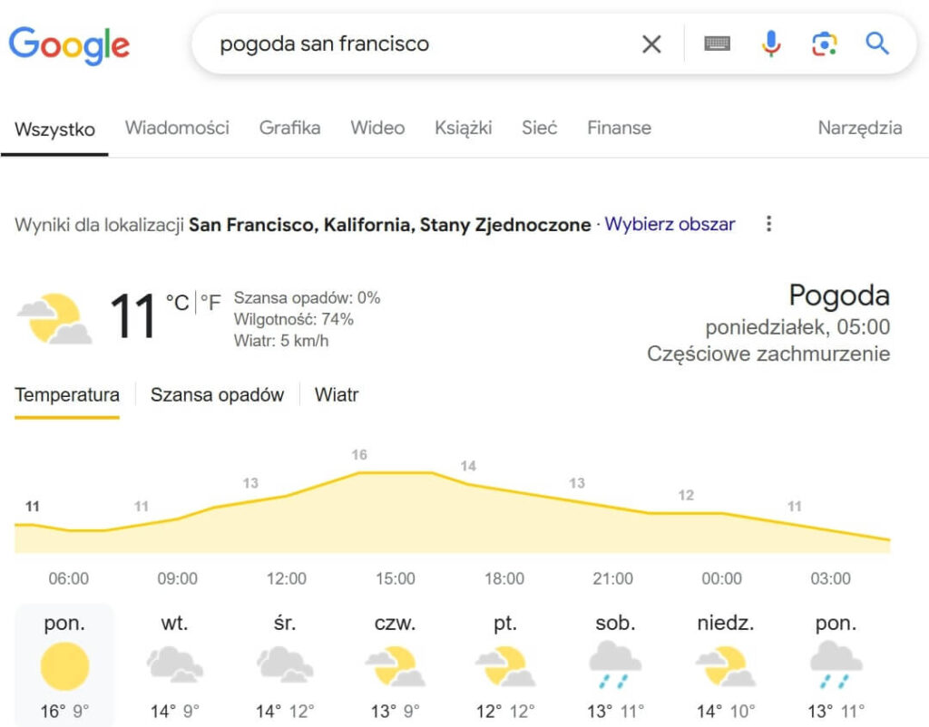929x727 pixels.
Task: Open the three-dot options menu
Action: pyautogui.click(x=768, y=223)
